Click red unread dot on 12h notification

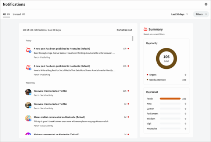point(128,49)
